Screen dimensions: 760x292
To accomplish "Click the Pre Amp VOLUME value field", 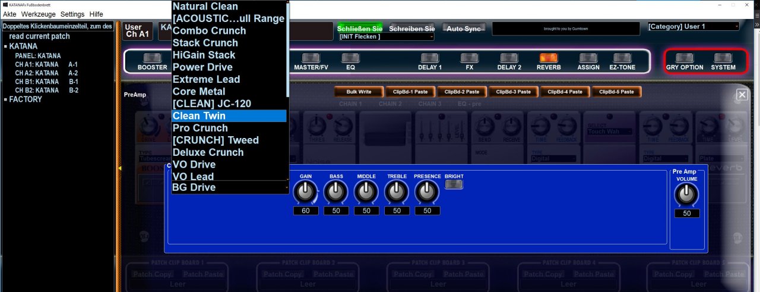I will [x=687, y=213].
